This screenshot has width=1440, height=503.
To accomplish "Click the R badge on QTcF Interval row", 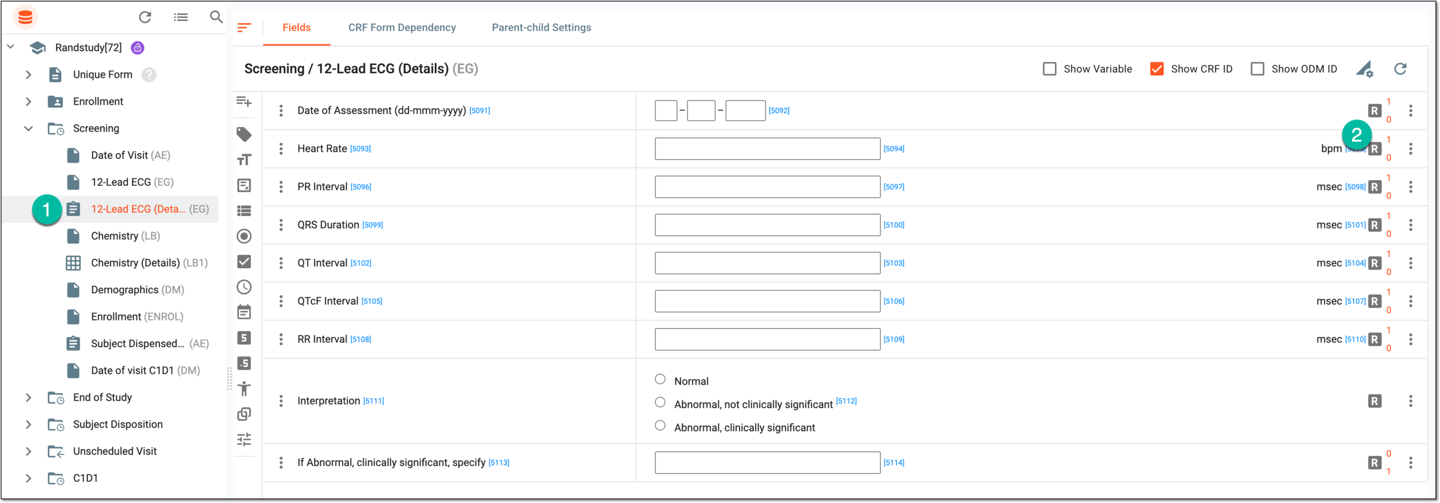I will pos(1375,301).
